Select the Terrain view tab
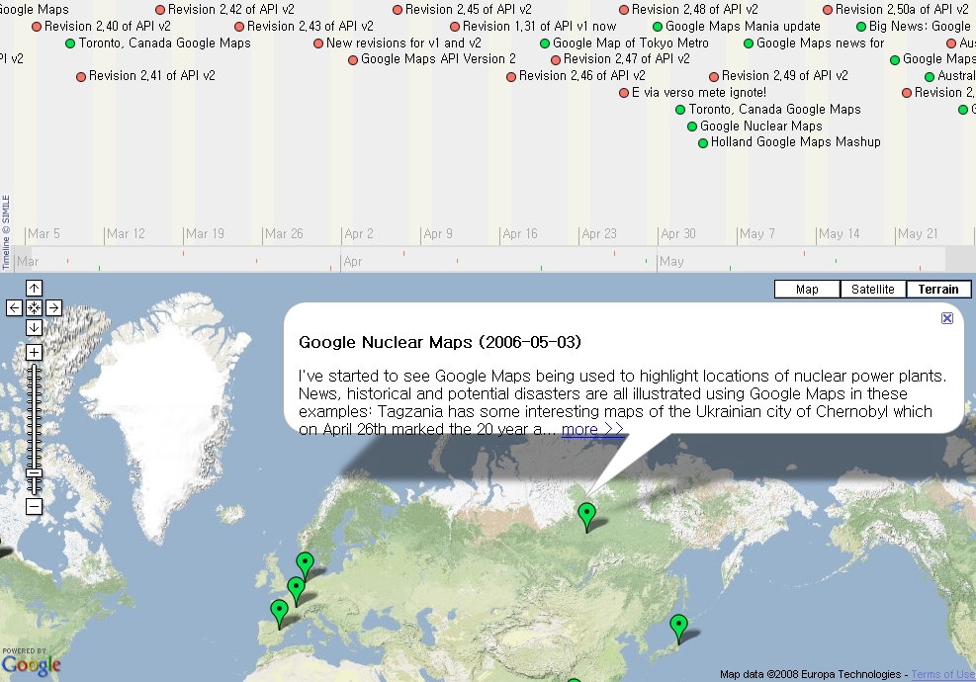976x682 pixels. pos(938,290)
